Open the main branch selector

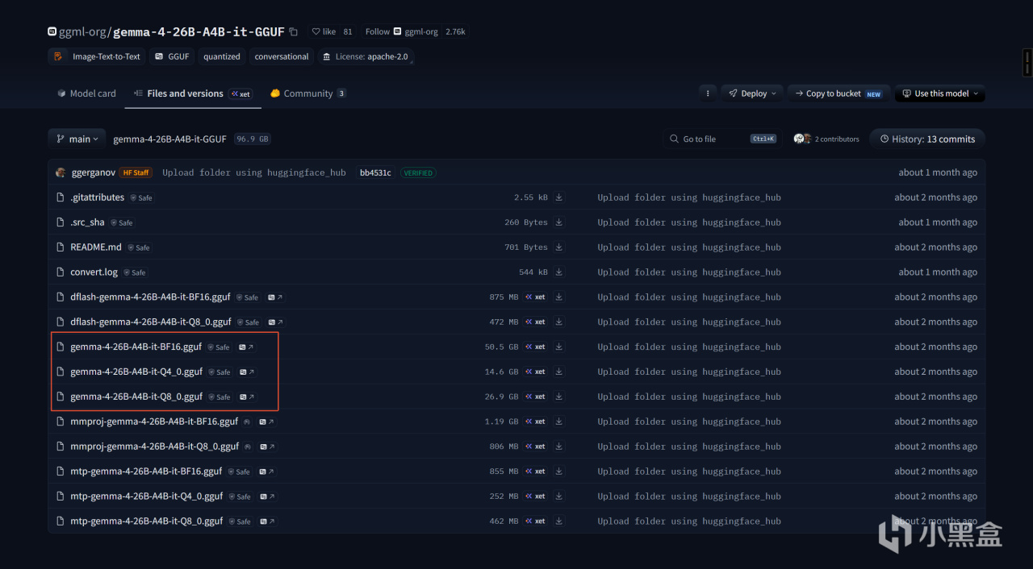coord(77,139)
